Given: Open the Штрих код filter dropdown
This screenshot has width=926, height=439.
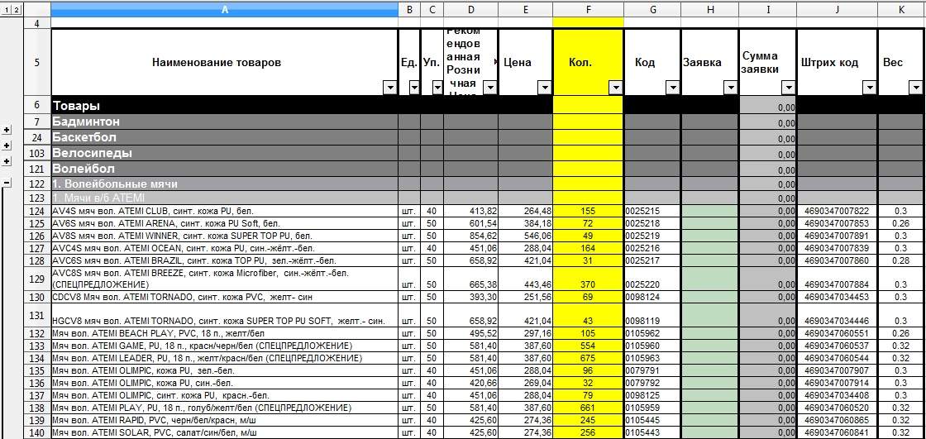Looking at the screenshot, I should pos(869,88).
